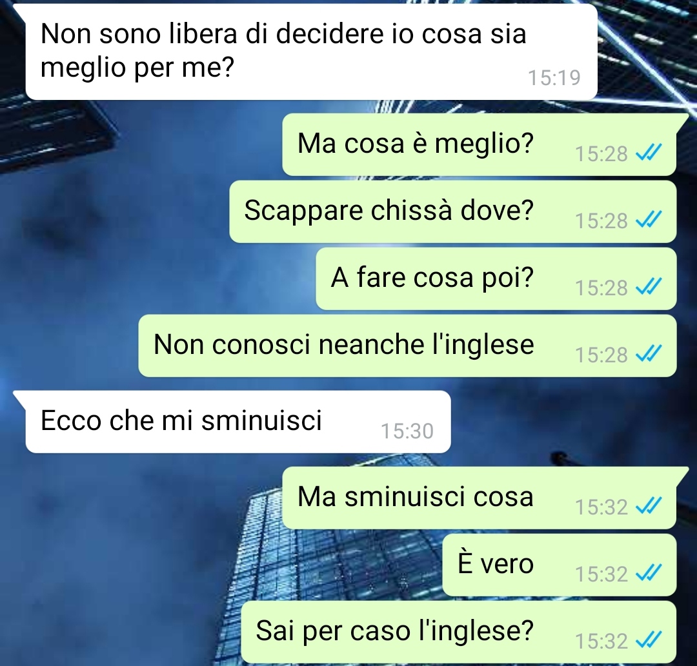Select the message "Non sono libera di decidere"
Image resolution: width=697 pixels, height=666 pixels.
click(x=311, y=52)
